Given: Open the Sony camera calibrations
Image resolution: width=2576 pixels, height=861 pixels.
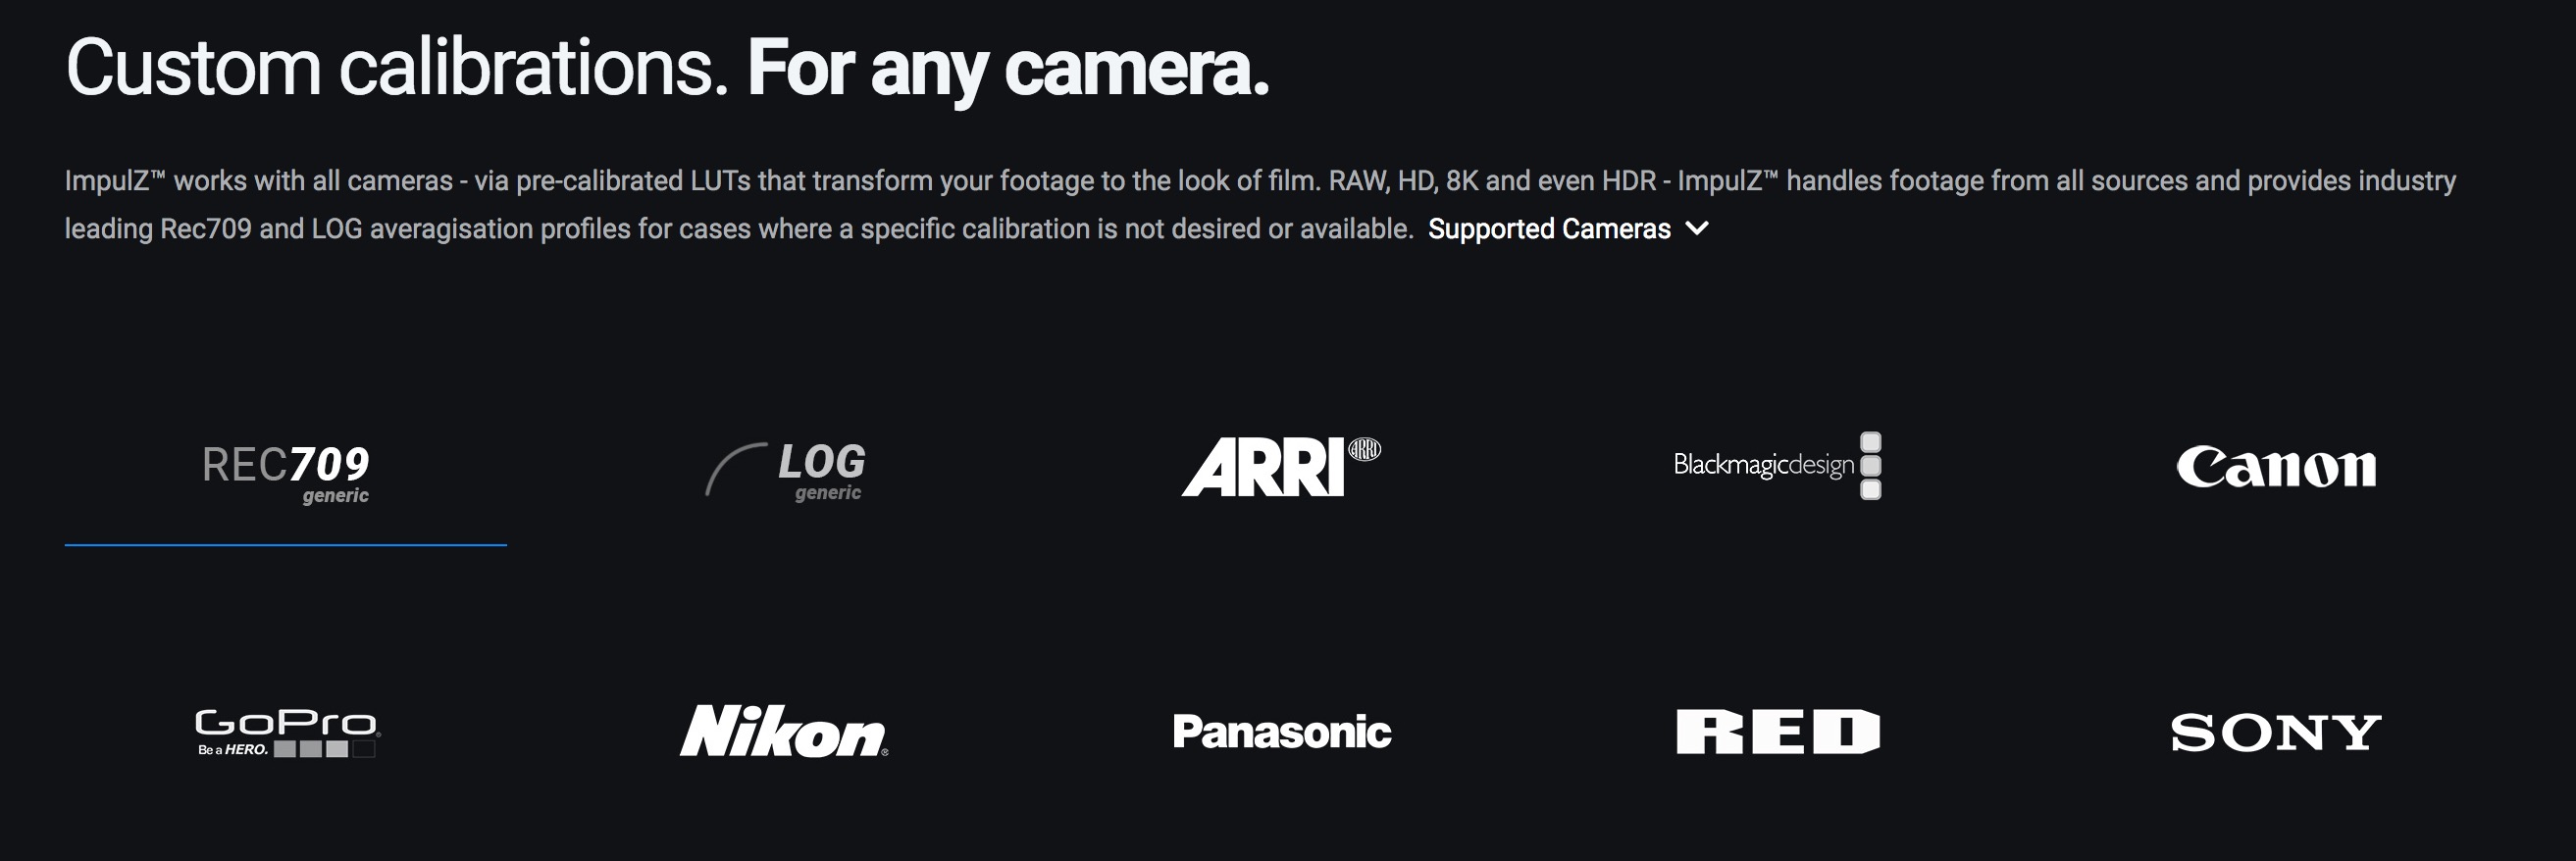Looking at the screenshot, I should point(2276,733).
